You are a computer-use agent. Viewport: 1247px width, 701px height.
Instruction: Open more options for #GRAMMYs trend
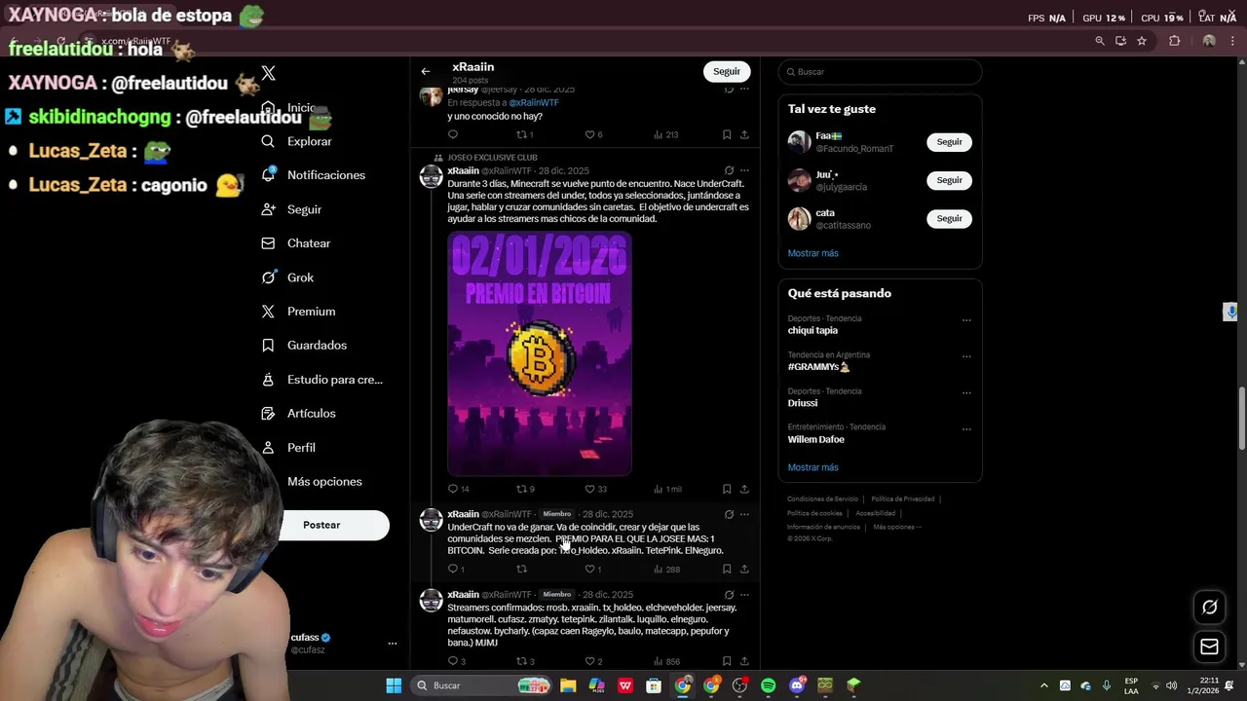click(966, 356)
